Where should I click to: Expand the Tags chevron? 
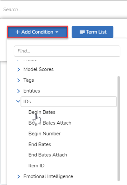click(18, 80)
